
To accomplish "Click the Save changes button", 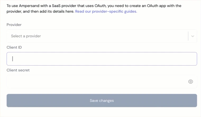I will coord(102,100).
